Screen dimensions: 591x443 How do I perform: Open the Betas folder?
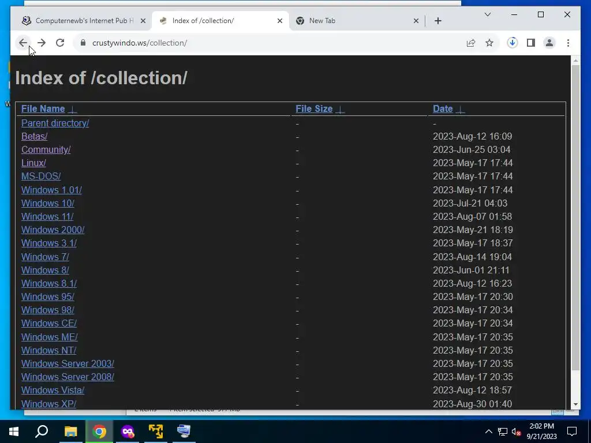pos(34,136)
